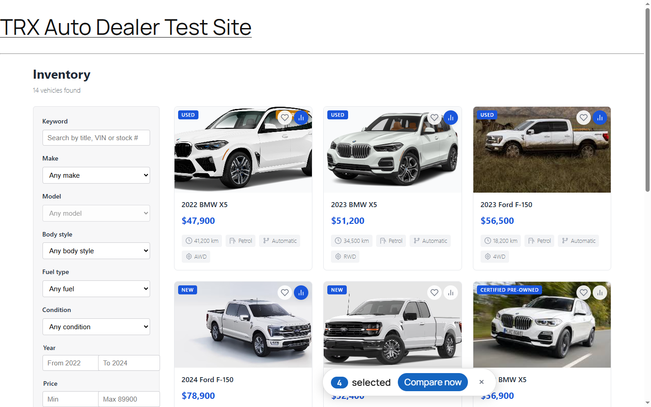The image size is (651, 407).
Task: Click the $51,200 price
Action: tap(348, 221)
